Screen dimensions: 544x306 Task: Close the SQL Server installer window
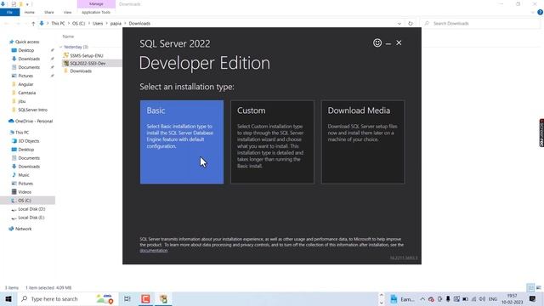pos(399,42)
